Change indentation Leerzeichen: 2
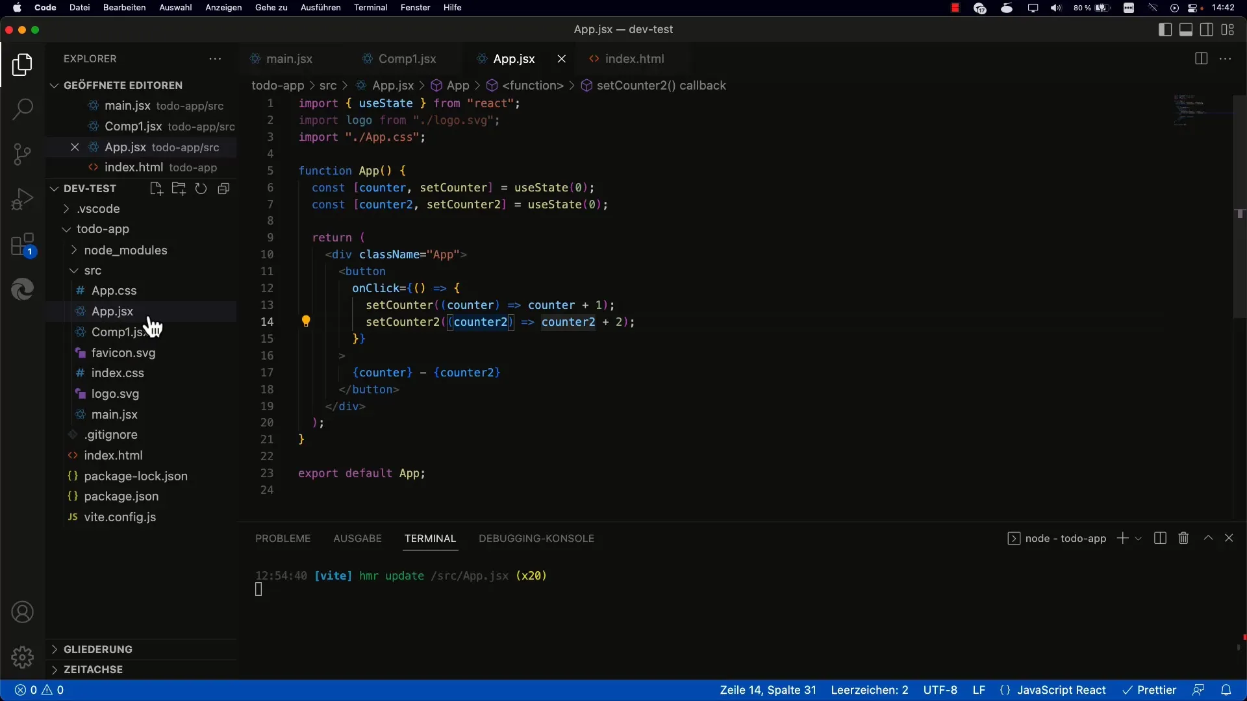 [870, 690]
